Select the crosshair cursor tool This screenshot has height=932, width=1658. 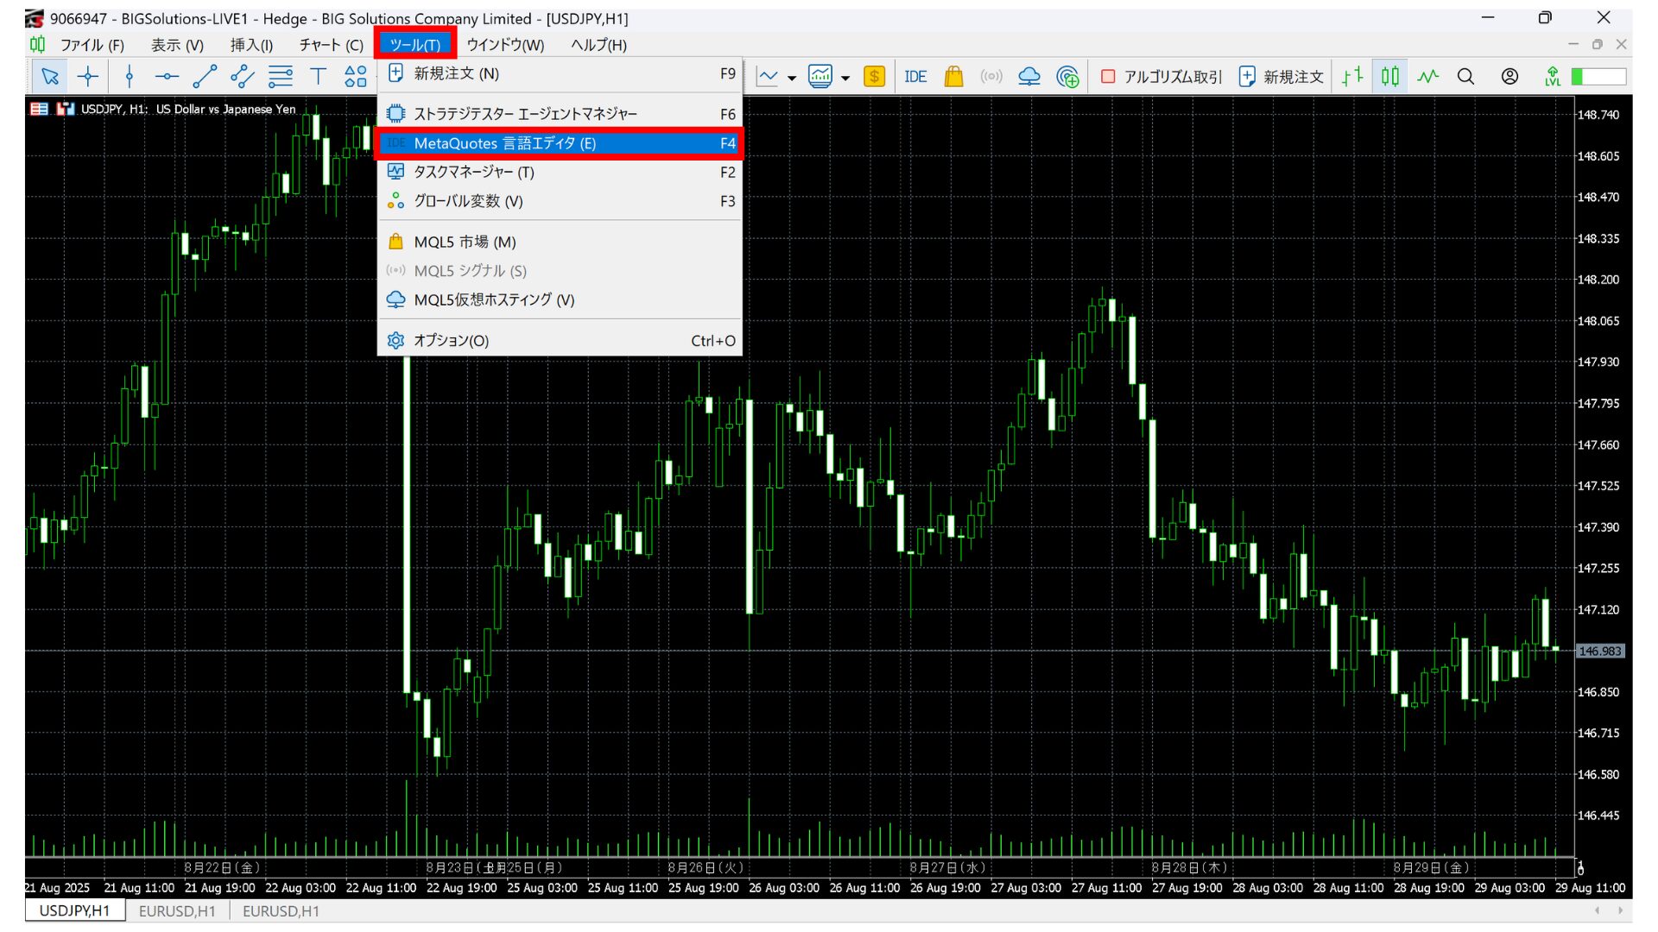point(88,77)
